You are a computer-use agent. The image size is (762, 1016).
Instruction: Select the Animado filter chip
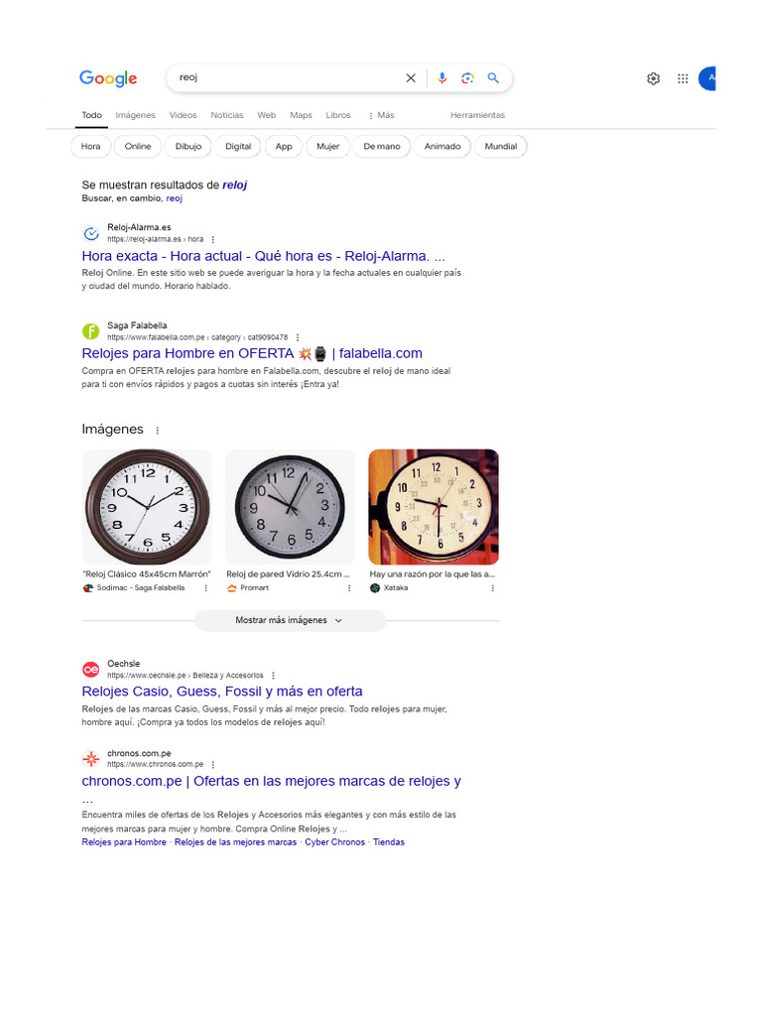pos(443,147)
